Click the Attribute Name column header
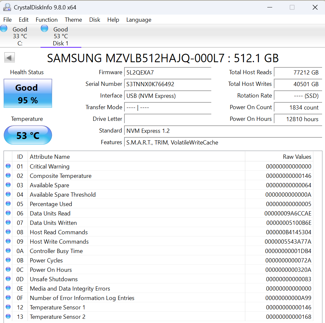 point(136,156)
